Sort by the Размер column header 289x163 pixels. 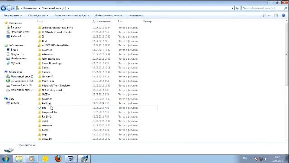coord(148,21)
